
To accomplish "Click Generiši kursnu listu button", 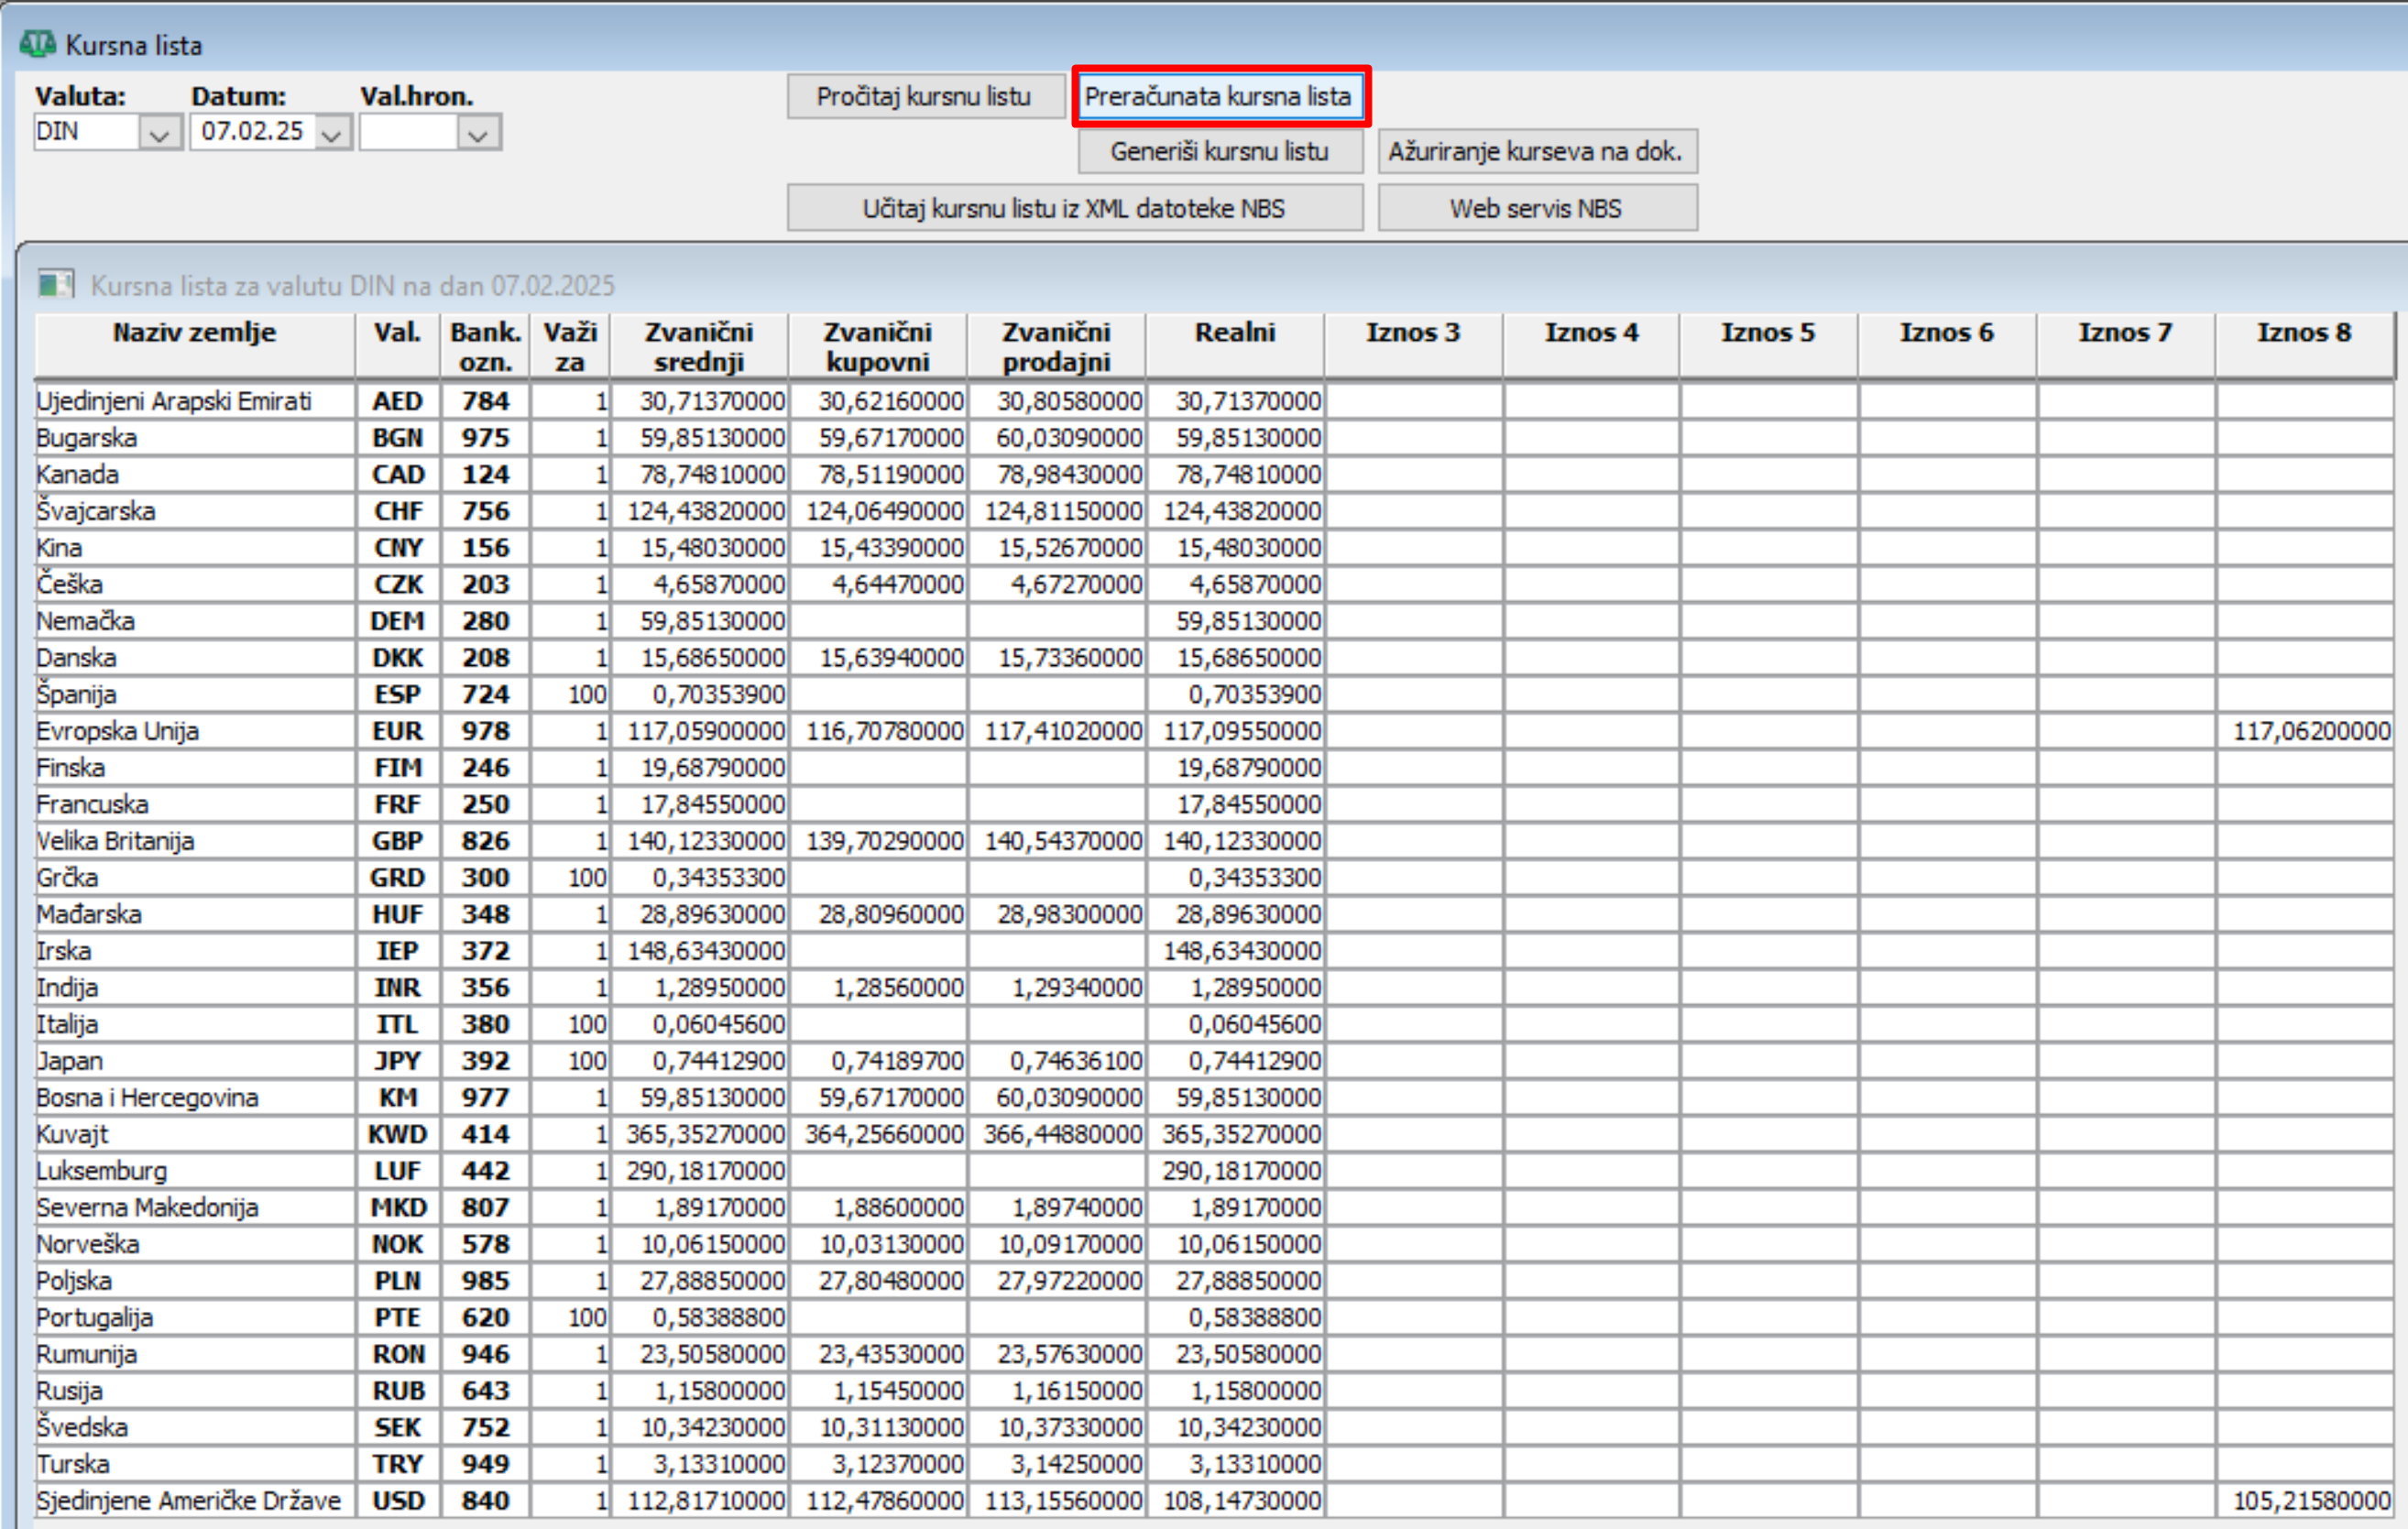I will coord(1220,152).
